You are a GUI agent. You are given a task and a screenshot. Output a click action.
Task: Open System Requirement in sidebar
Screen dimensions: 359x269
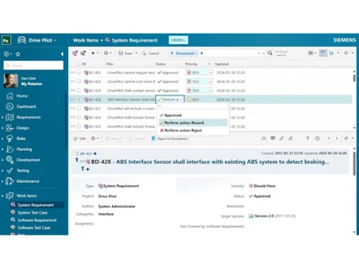[35, 205]
